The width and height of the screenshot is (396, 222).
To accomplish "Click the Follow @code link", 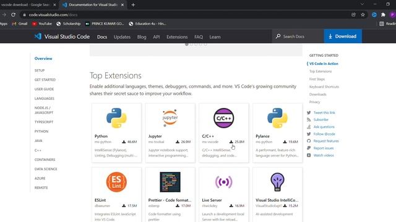I will 324,134.
